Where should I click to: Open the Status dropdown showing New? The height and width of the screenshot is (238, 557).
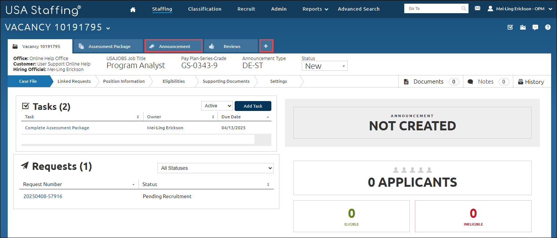click(x=324, y=66)
